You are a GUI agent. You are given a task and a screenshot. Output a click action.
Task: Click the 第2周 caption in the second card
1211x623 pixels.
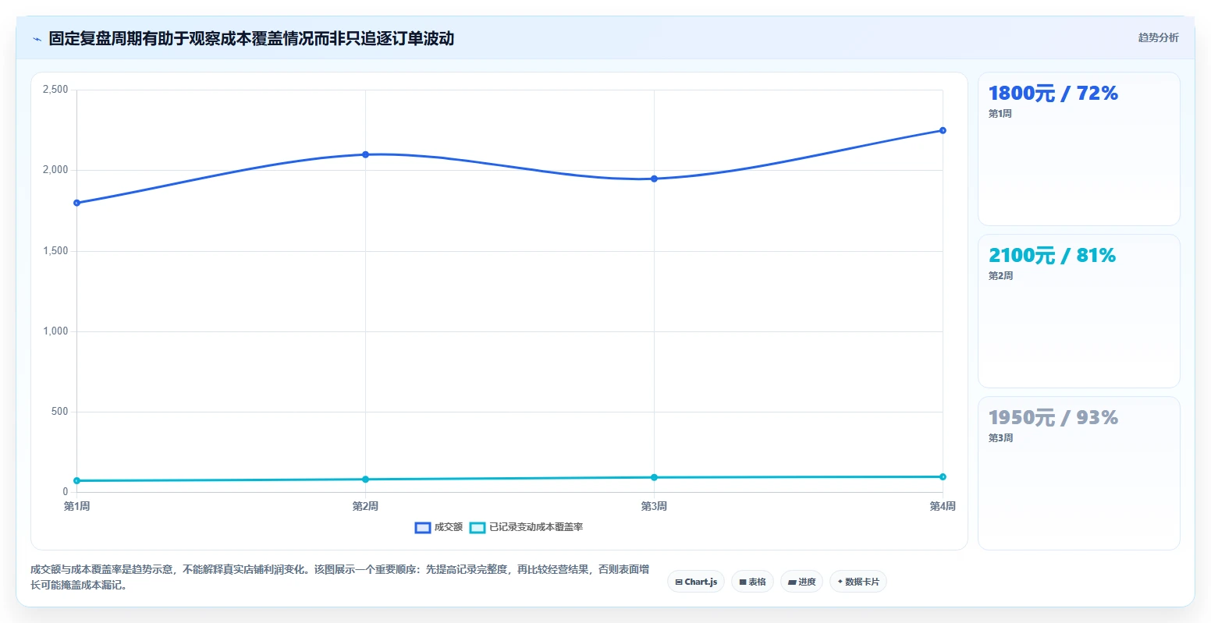(1000, 276)
